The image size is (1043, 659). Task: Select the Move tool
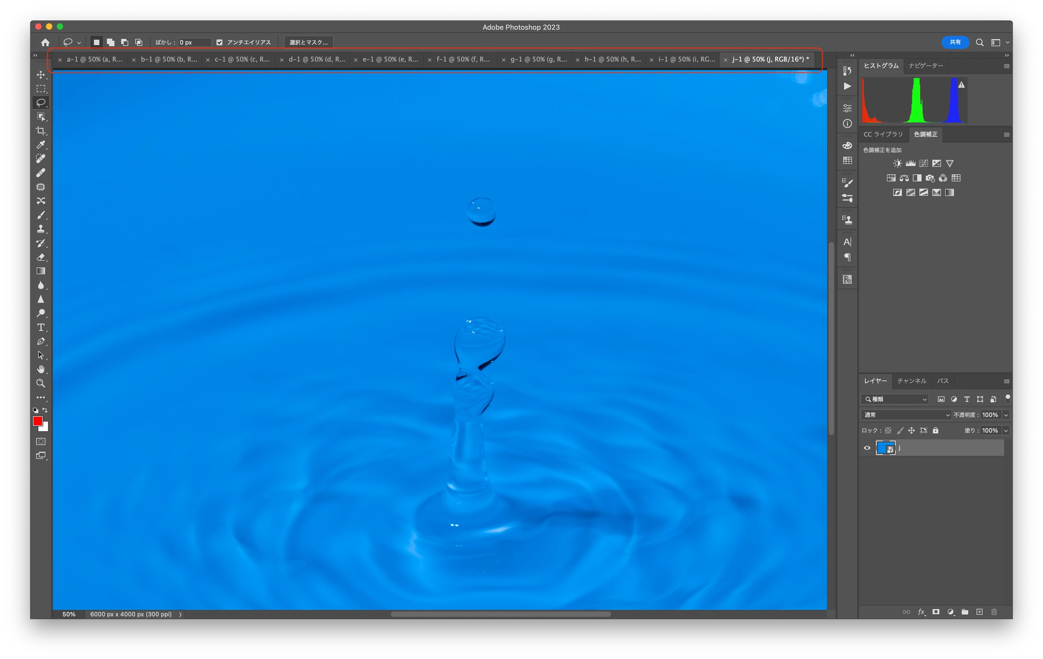[41, 75]
